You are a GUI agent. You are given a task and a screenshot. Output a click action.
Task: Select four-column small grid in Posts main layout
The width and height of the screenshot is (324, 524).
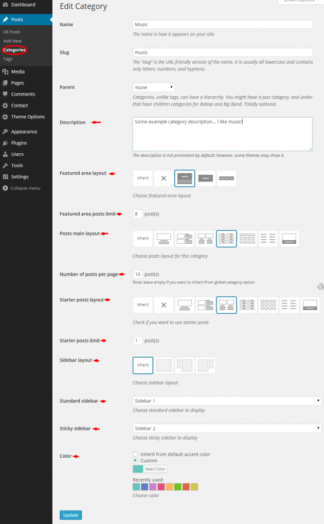click(x=247, y=239)
